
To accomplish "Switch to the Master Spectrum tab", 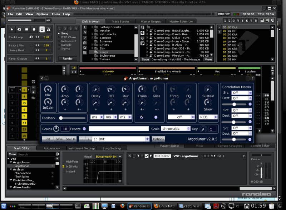I will pyautogui.click(x=181, y=21).
